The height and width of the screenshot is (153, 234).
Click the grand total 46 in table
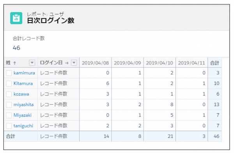(216, 136)
